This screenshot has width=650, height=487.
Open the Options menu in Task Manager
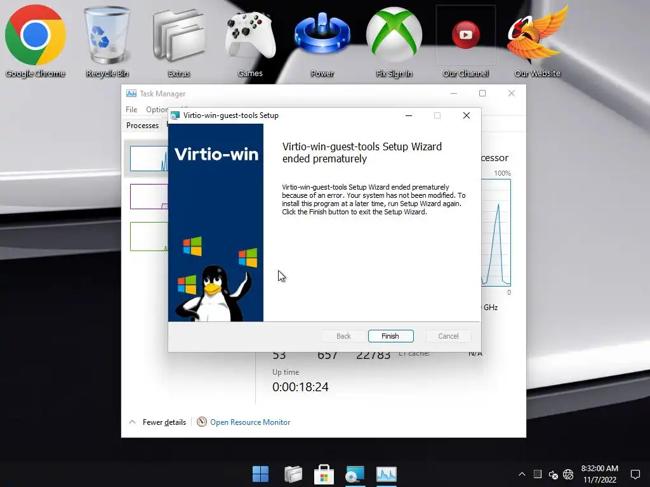157,109
